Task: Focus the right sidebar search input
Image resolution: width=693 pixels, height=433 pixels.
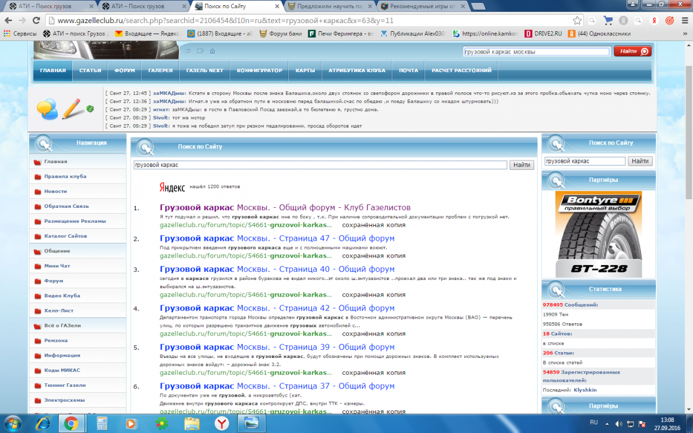Action: [x=584, y=161]
